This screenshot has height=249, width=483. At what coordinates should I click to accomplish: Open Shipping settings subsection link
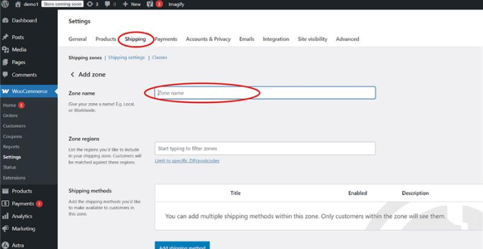126,57
